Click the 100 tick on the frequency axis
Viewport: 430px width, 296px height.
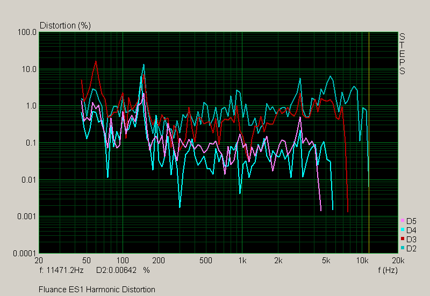click(x=123, y=260)
